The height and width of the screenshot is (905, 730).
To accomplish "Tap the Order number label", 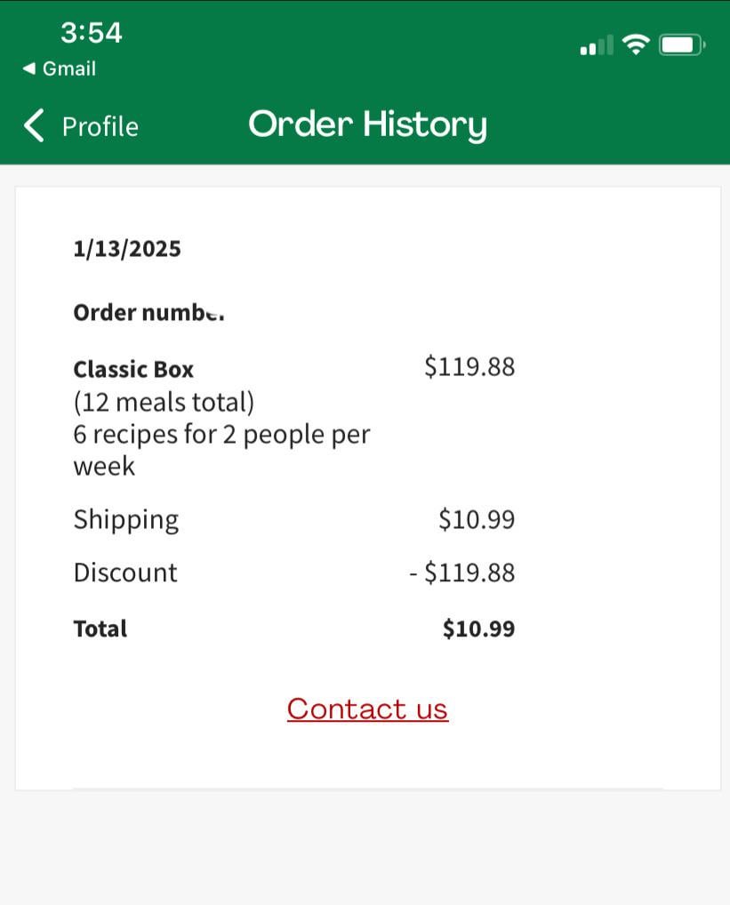I will click(148, 313).
